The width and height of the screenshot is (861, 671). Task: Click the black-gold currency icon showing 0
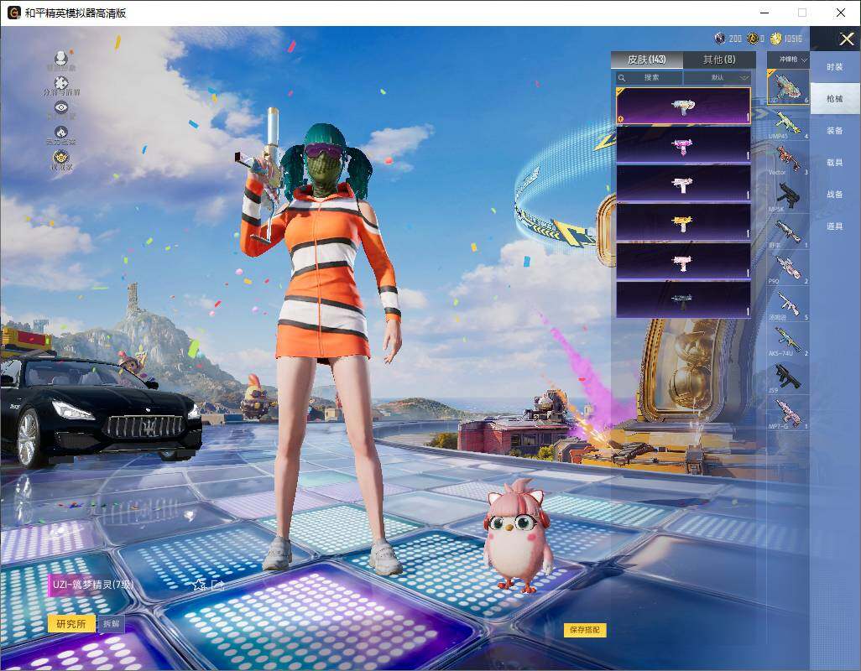click(753, 38)
